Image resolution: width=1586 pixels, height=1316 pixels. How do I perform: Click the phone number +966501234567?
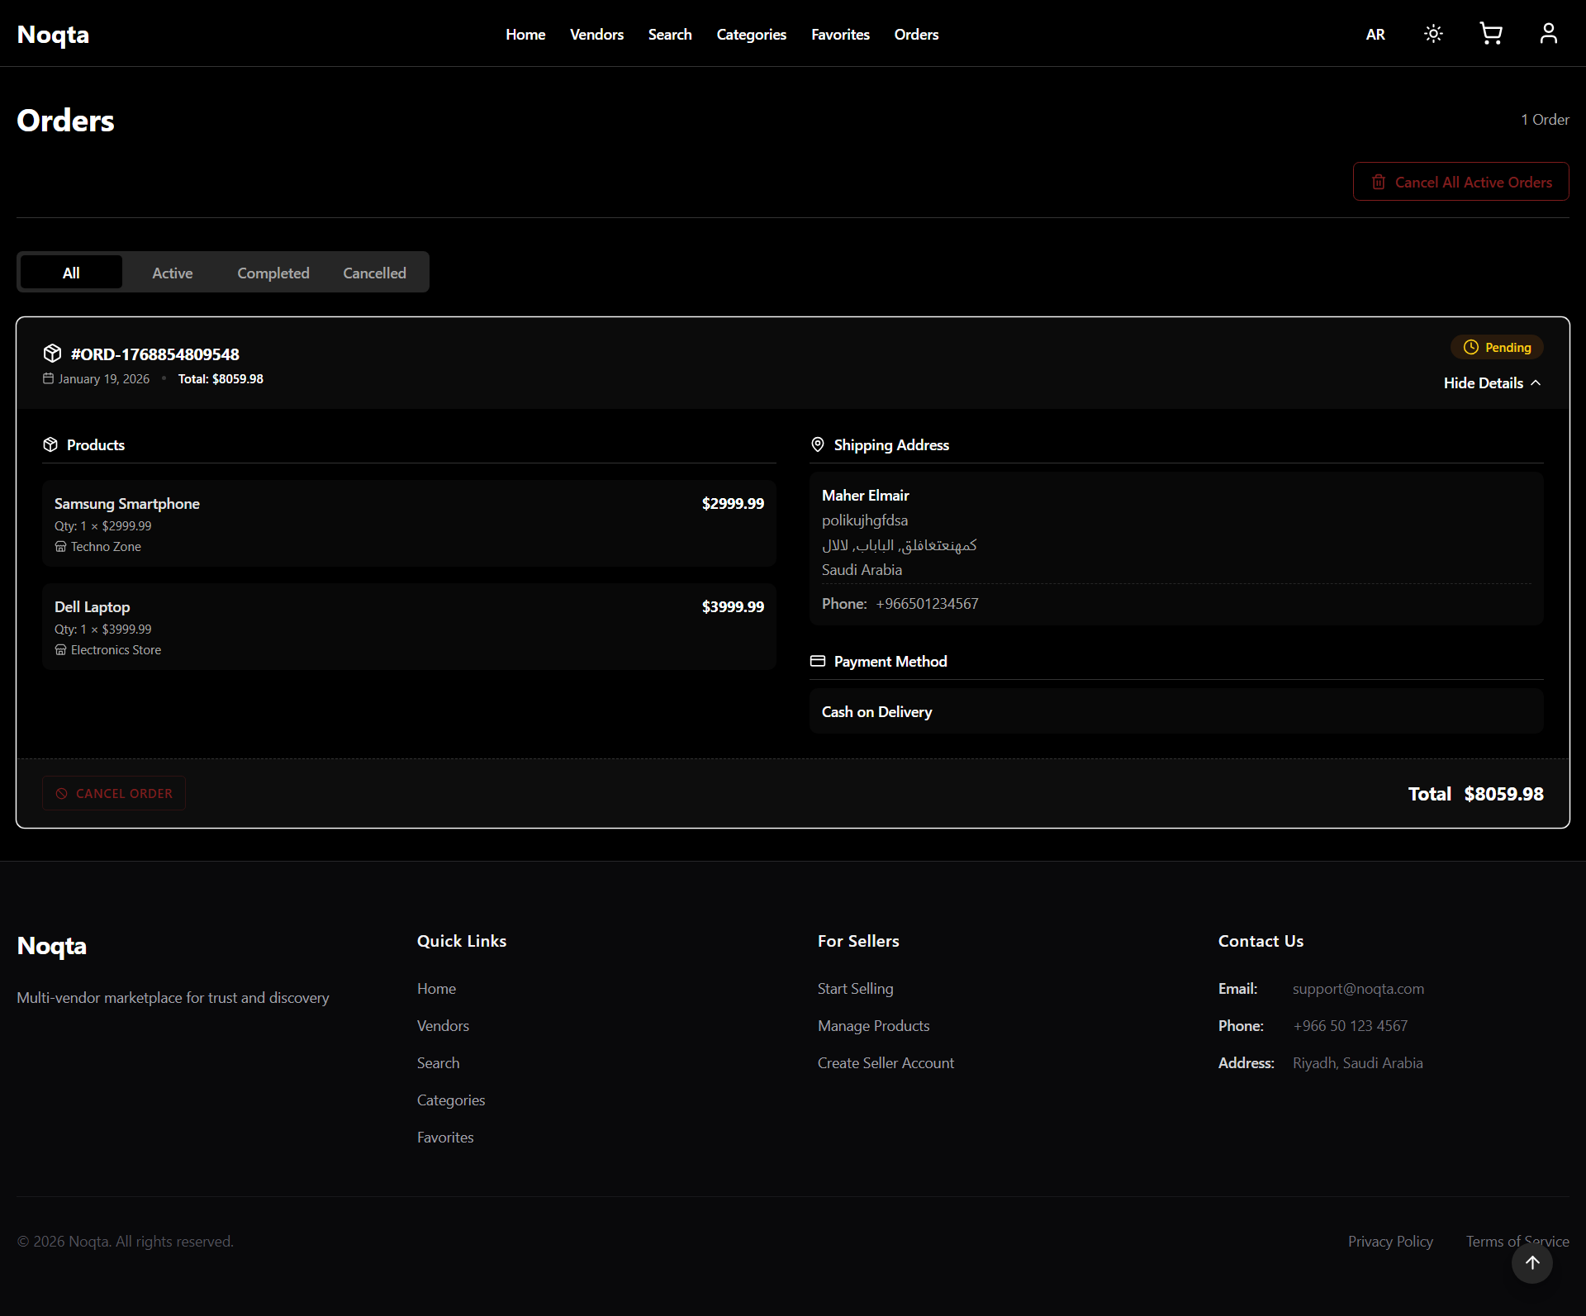pyautogui.click(x=927, y=604)
